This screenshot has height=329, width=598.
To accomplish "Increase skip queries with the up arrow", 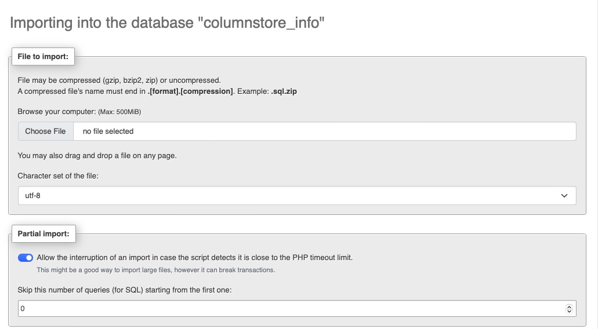I will (569, 306).
